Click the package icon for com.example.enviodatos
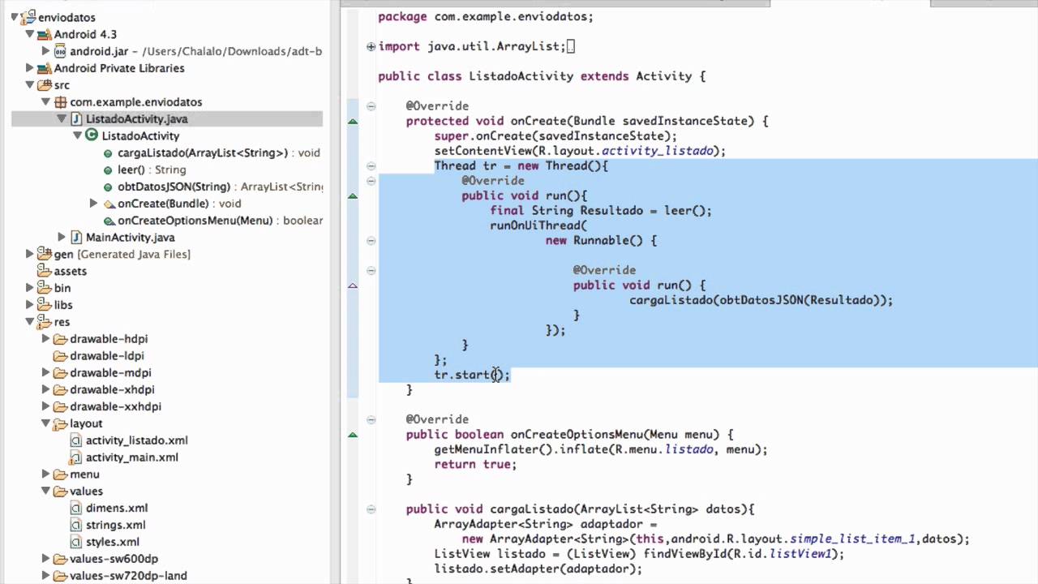Viewport: 1038px width, 584px height. point(60,102)
